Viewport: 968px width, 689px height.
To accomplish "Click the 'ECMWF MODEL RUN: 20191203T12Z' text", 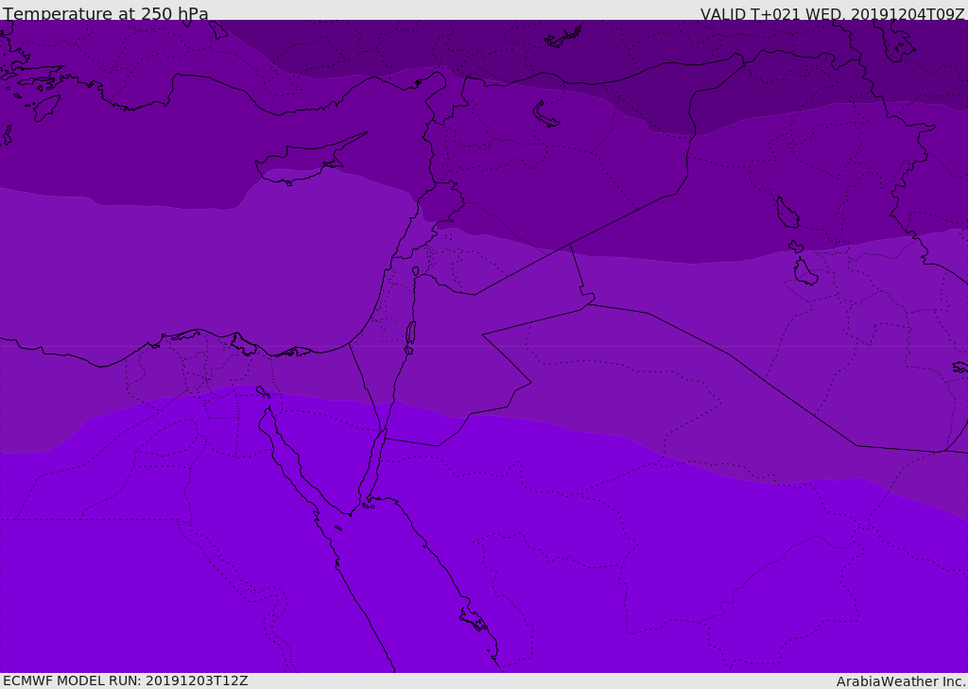I will pos(126,680).
